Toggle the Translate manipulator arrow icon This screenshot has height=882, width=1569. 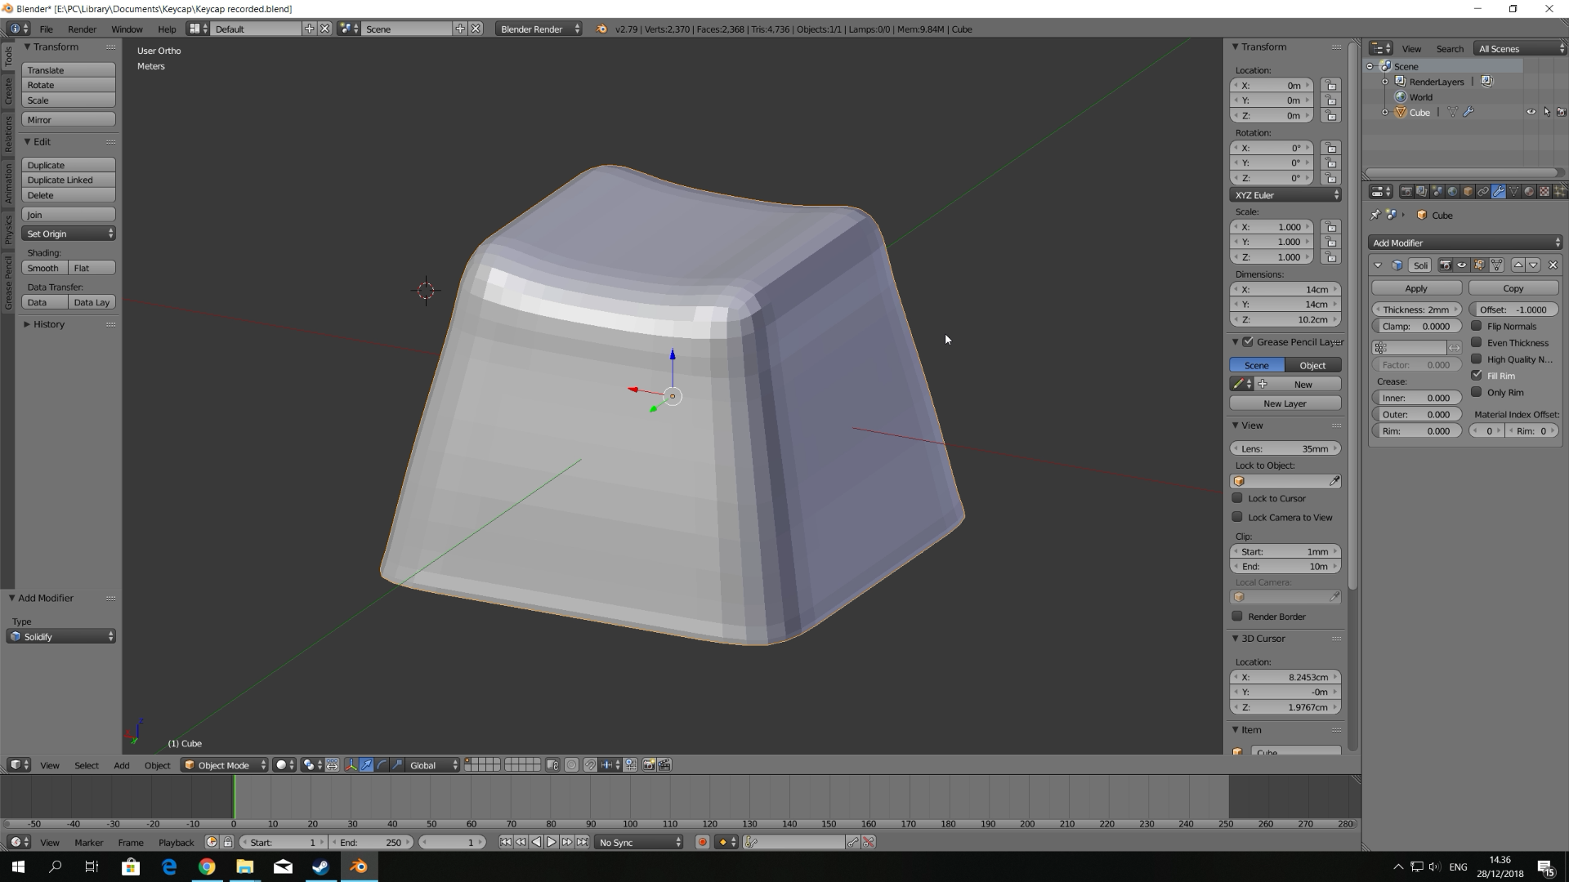pos(367,765)
